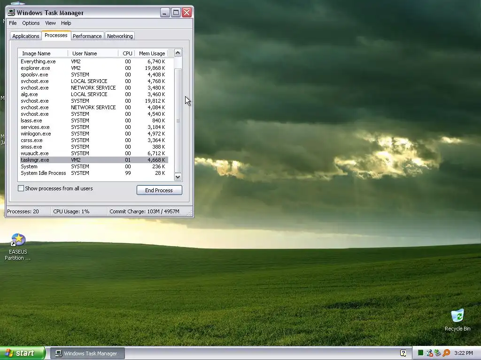This screenshot has width=481, height=360.
Task: Click the CPU value 99 for idle process
Action: pyautogui.click(x=128, y=173)
